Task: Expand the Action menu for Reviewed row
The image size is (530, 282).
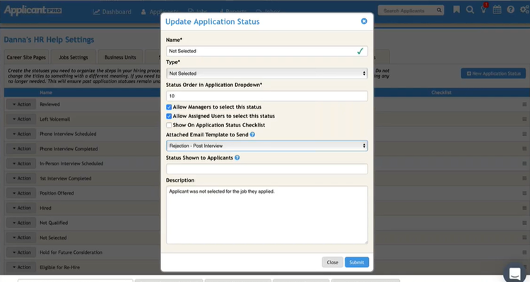Action: click(21, 105)
